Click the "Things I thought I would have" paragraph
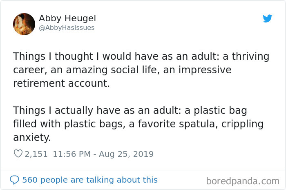The width and height of the screenshot is (286, 190). click(x=141, y=70)
